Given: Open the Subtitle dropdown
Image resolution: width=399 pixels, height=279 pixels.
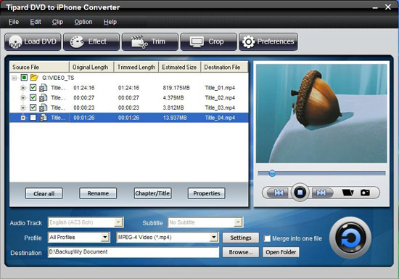Looking at the screenshot, I should pos(238,222).
